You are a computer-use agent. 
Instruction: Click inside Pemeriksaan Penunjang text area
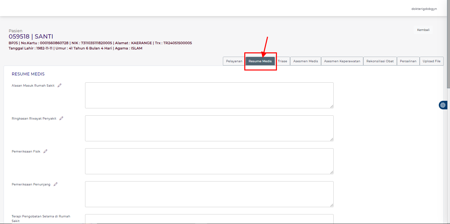click(x=209, y=194)
